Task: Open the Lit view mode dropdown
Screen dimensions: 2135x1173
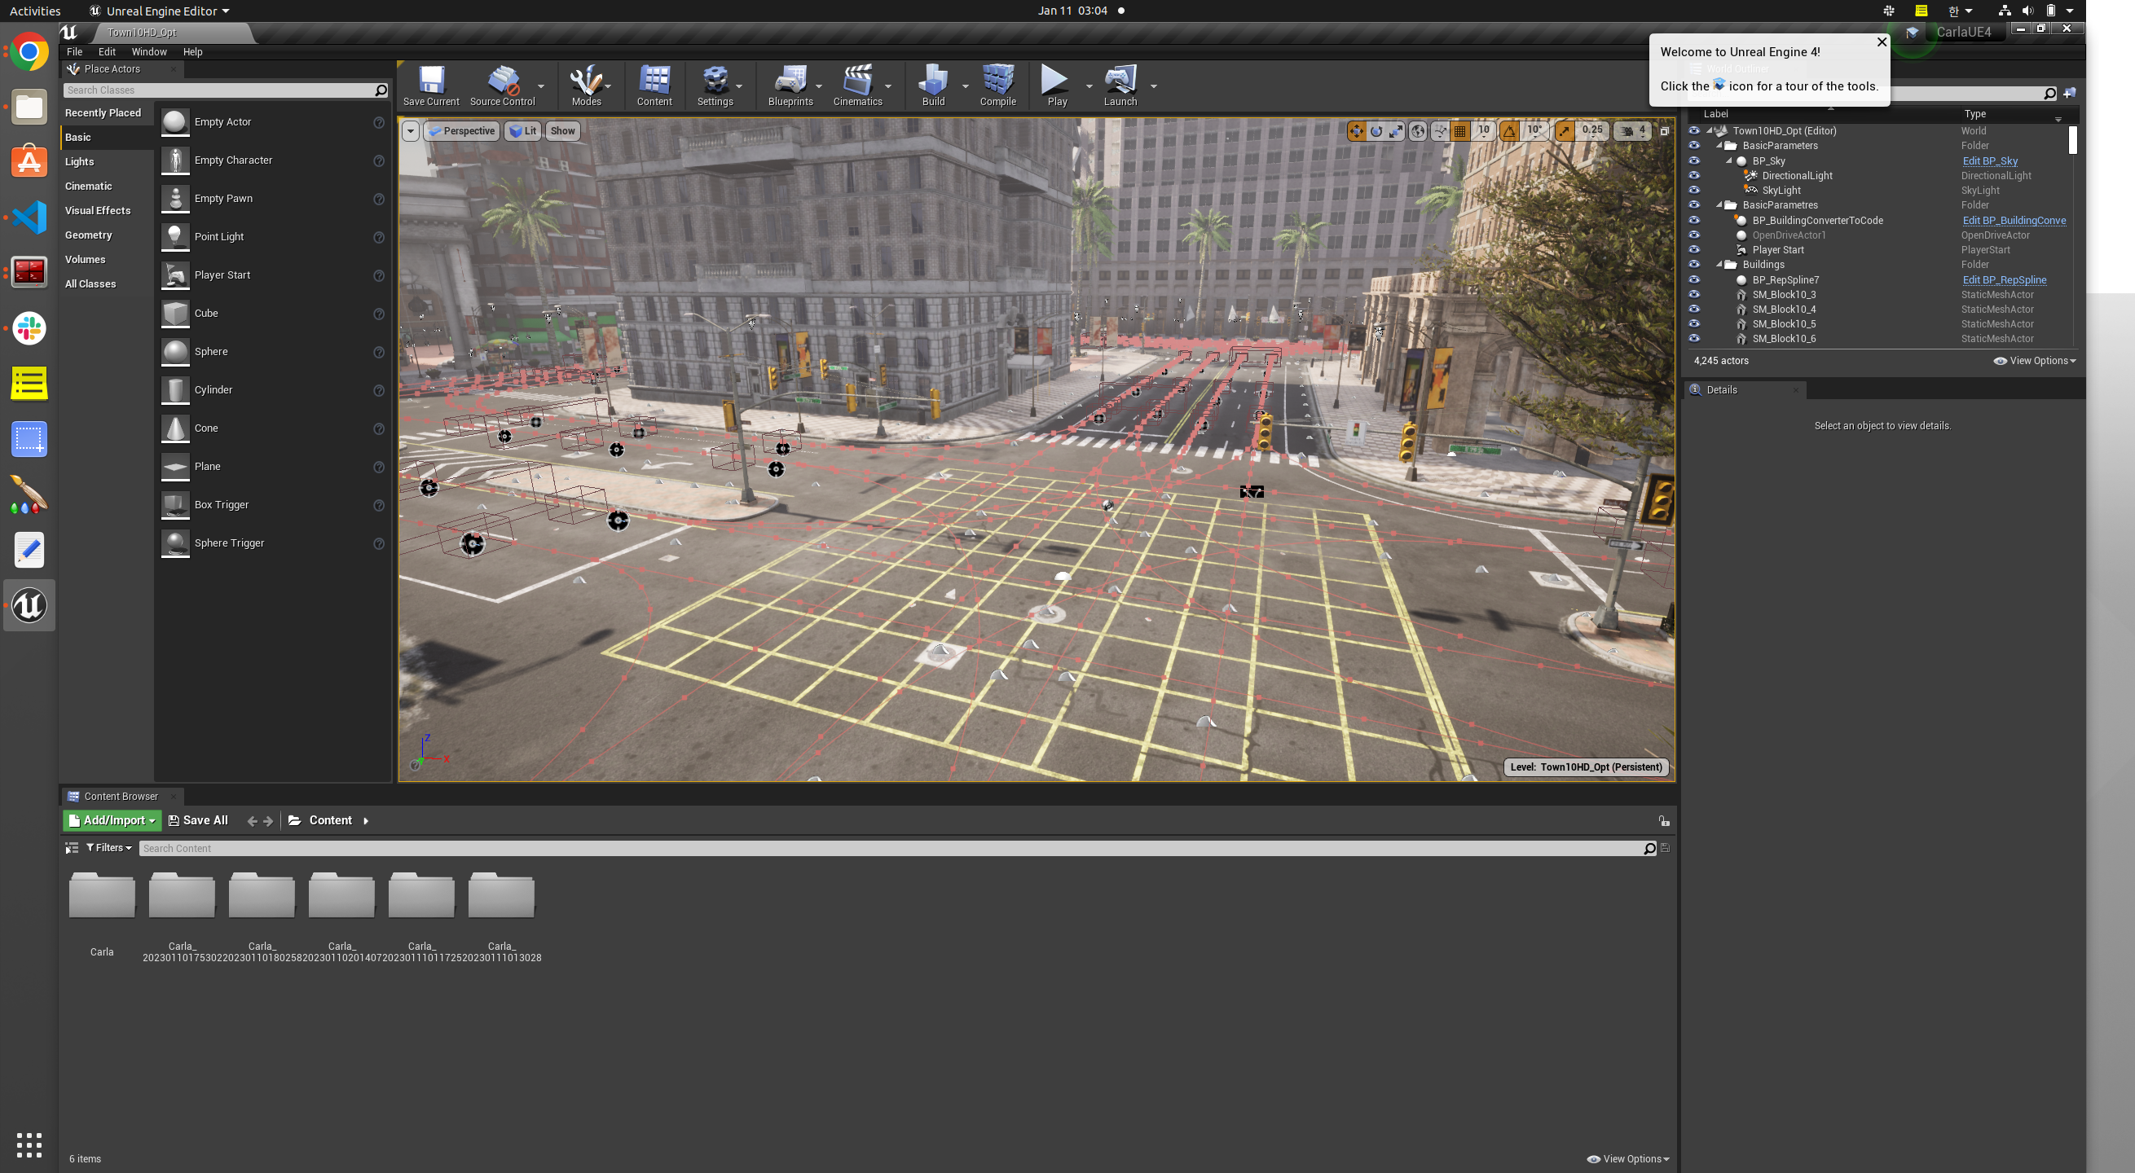Action: pyautogui.click(x=523, y=131)
